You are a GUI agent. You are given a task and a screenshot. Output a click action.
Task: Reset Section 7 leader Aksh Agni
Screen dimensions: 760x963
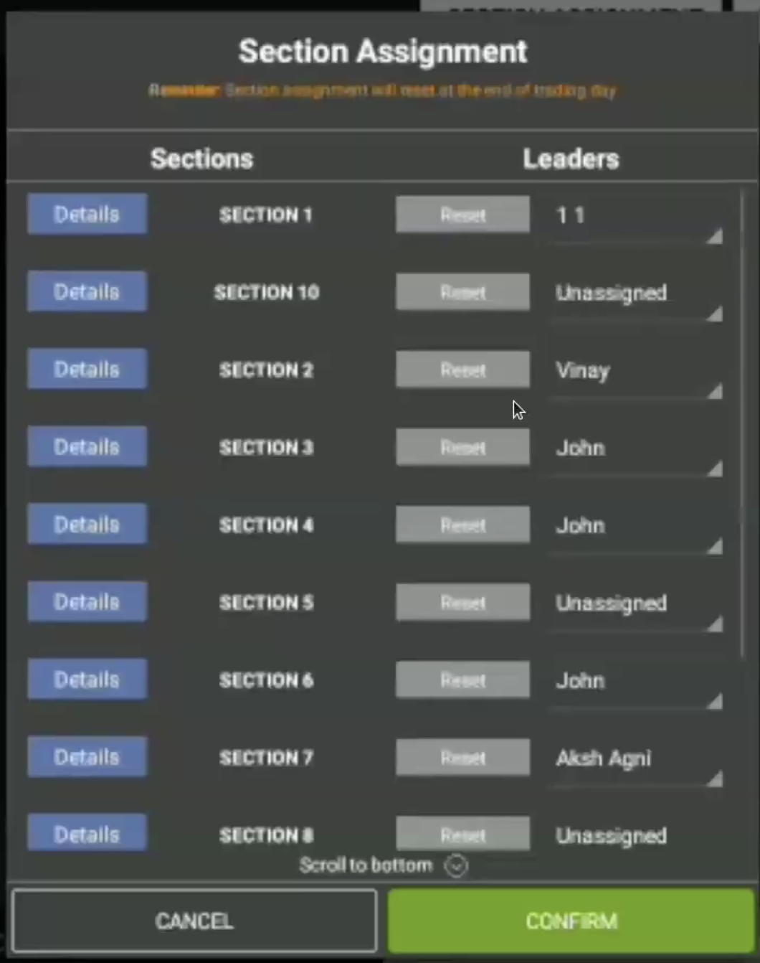(462, 757)
